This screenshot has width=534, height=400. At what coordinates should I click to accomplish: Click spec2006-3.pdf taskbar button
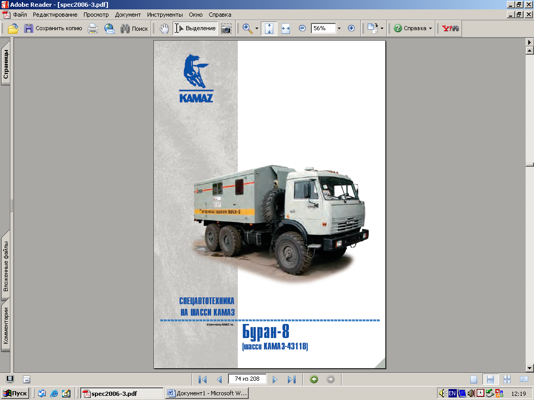click(x=122, y=394)
